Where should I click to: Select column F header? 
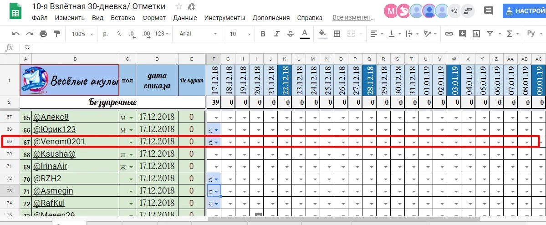click(x=214, y=59)
